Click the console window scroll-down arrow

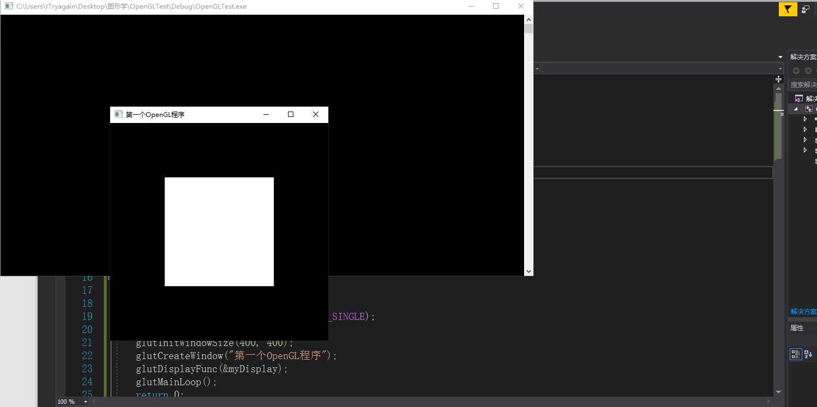528,271
